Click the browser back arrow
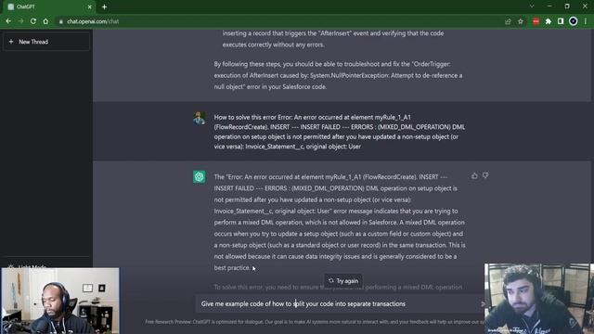594x334 pixels. [8, 21]
